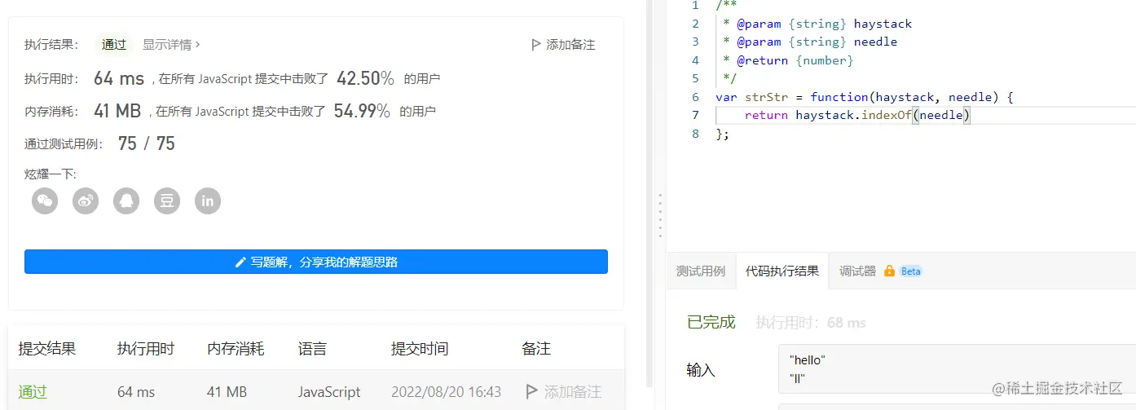Viewport: 1136px width, 410px height.
Task: Click the 执行用时 column header
Action: click(x=146, y=349)
